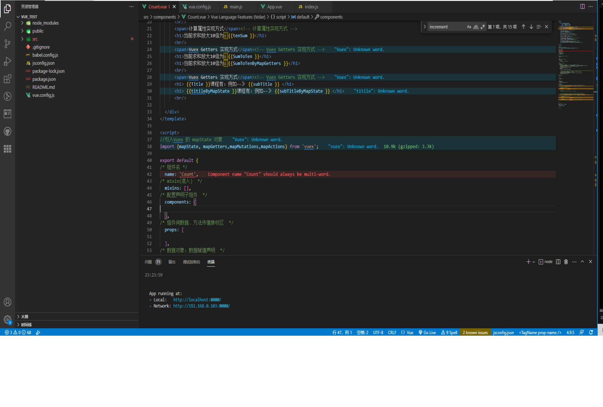Open the terminal panel more actions
The image size is (603, 407).
[x=574, y=262]
